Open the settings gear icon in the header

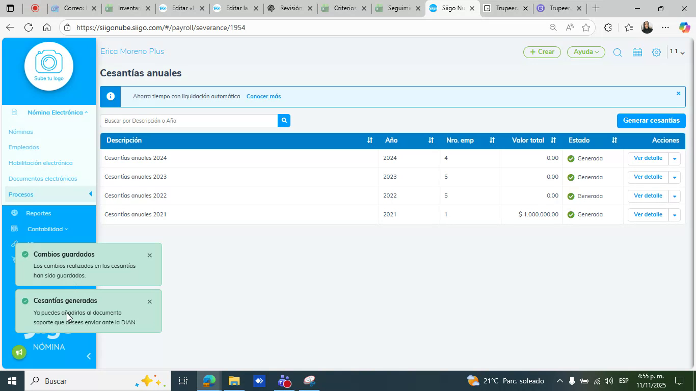pos(656,52)
